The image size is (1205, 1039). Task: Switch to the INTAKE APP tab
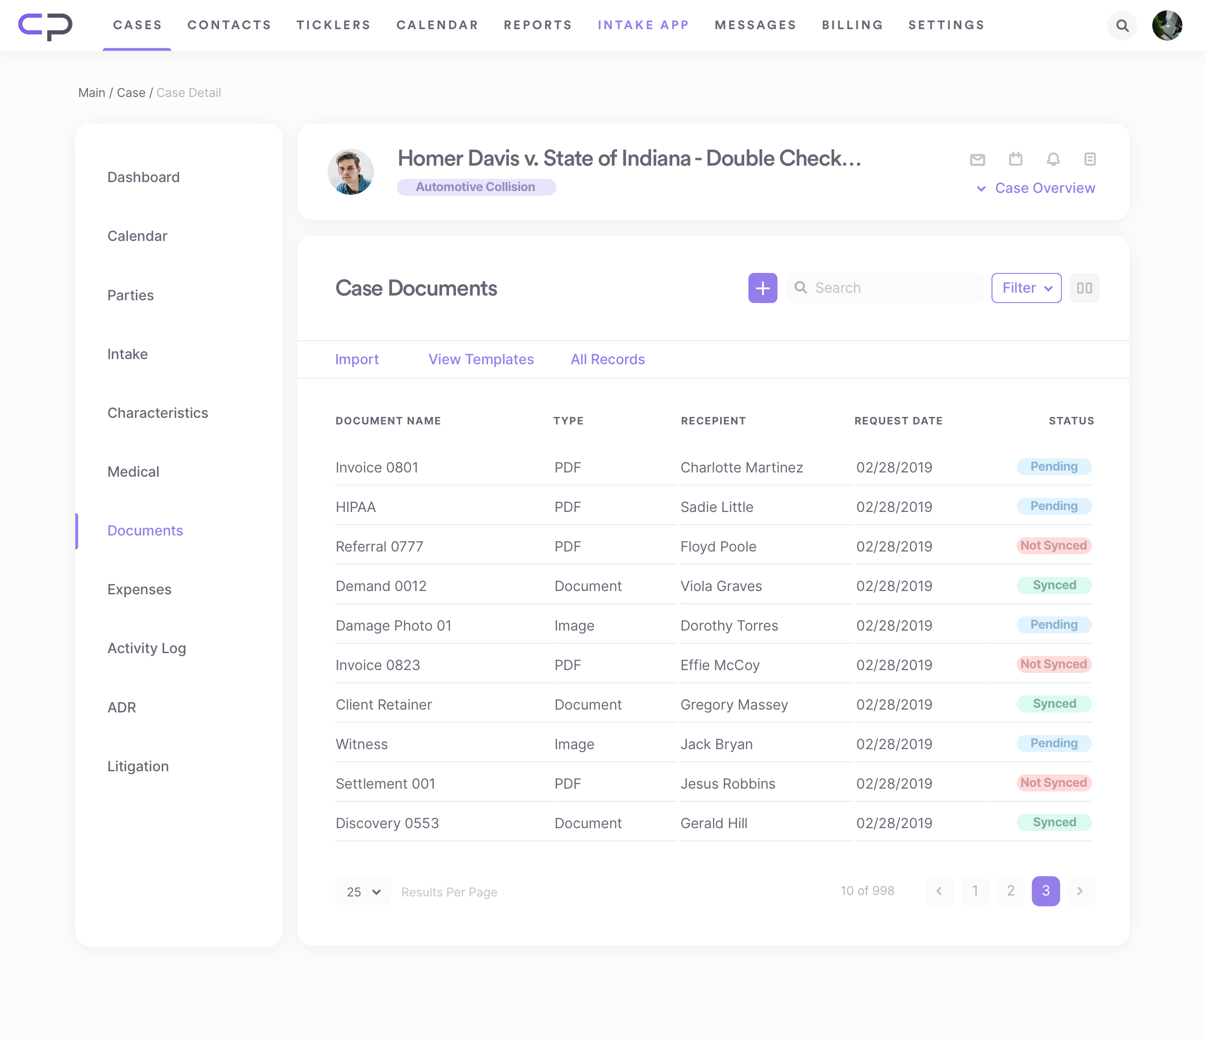point(643,25)
